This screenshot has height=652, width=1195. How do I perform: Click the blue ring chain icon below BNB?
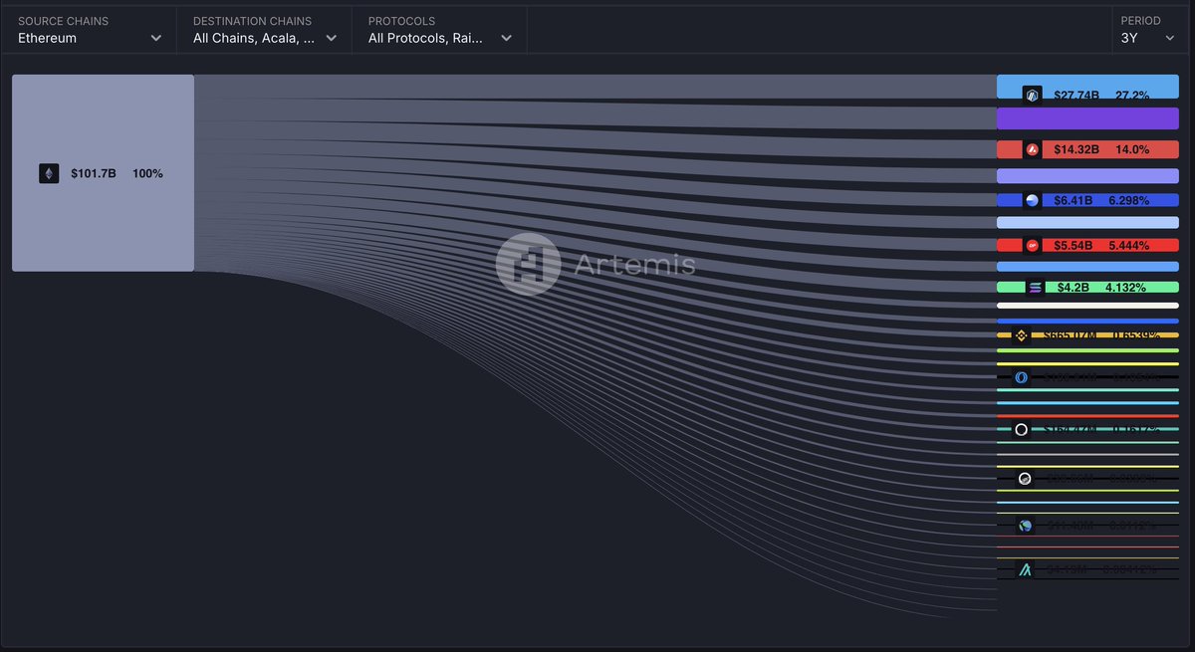click(1021, 377)
